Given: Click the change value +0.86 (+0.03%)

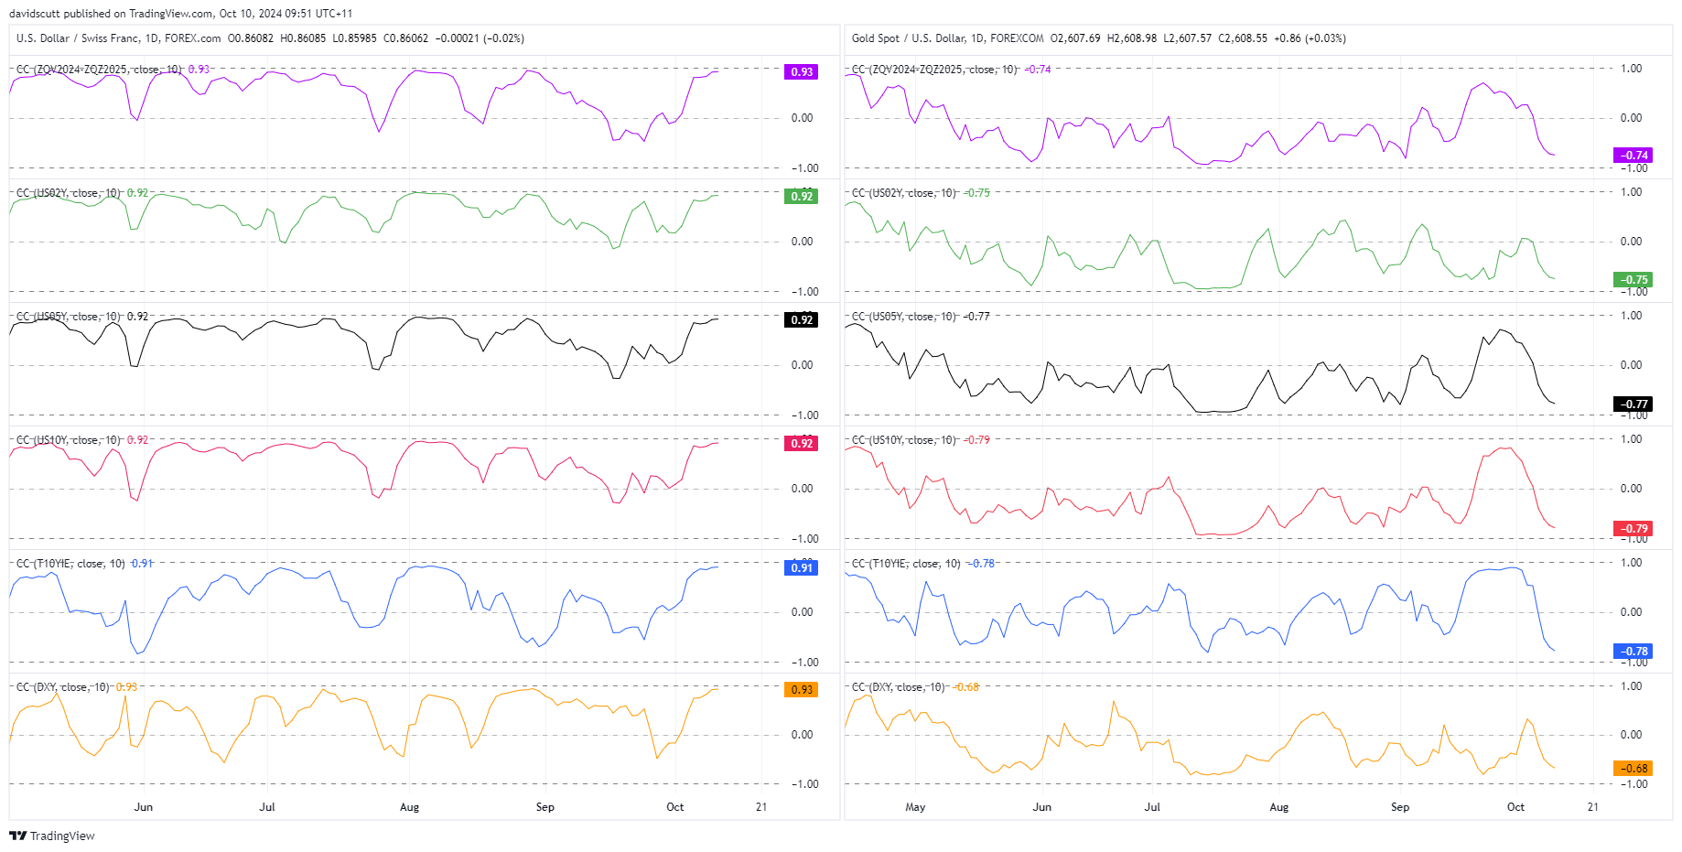Looking at the screenshot, I should click(x=1310, y=38).
